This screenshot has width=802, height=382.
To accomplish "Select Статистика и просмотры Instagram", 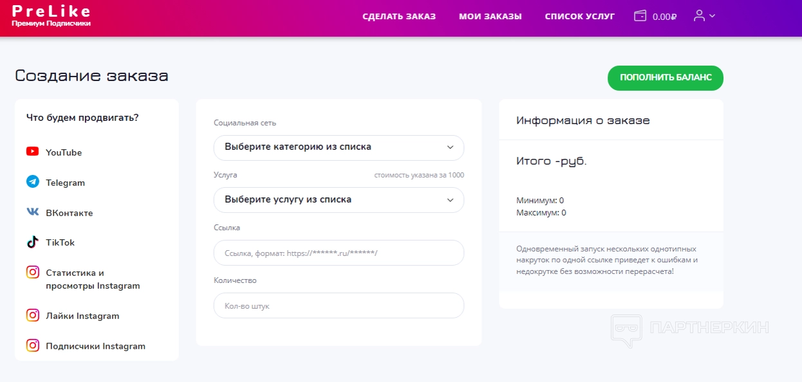I will click(93, 279).
